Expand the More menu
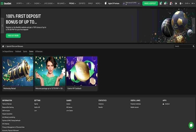The image size is (196, 132). (99, 4)
